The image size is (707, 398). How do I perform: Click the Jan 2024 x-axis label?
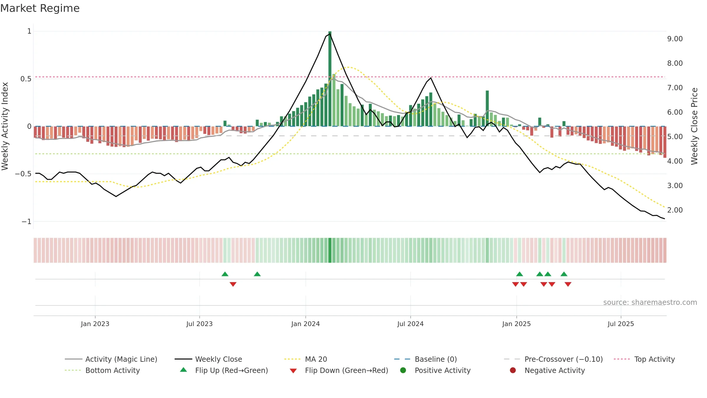point(305,324)
